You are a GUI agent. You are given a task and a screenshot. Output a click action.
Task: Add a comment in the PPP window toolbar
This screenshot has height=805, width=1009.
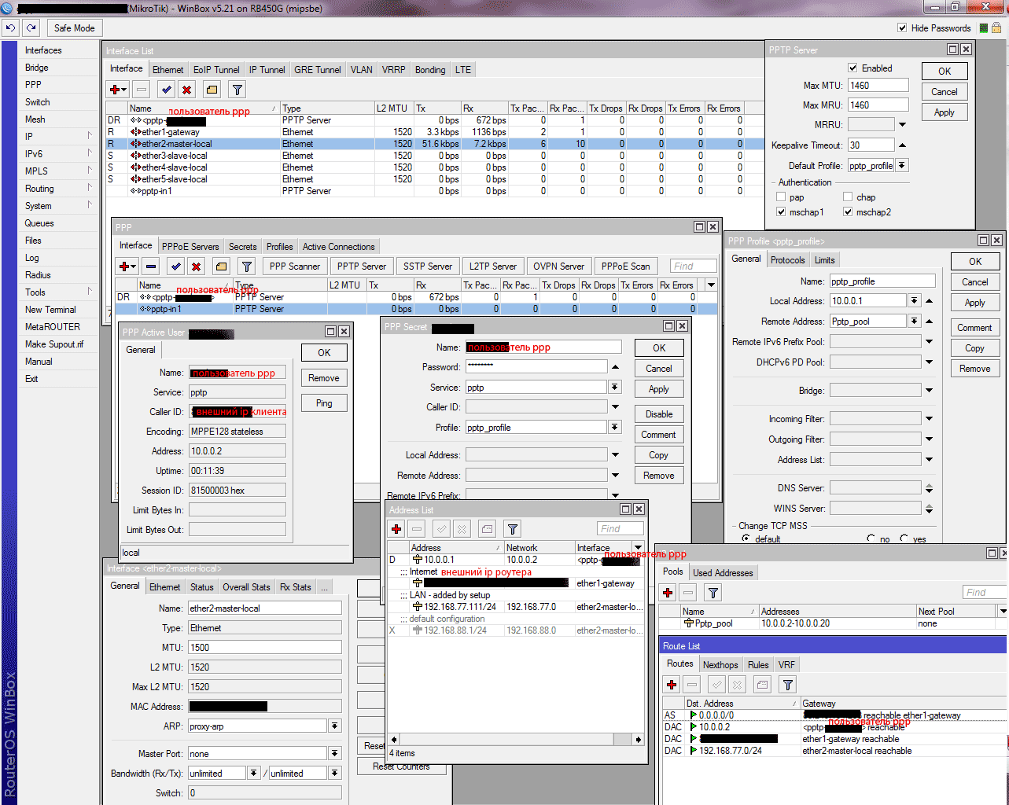point(221,266)
